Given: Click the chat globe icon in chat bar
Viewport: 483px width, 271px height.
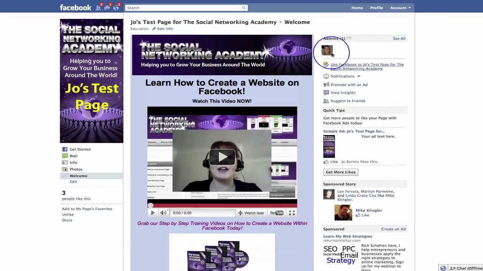Looking at the screenshot, I should click(x=443, y=268).
